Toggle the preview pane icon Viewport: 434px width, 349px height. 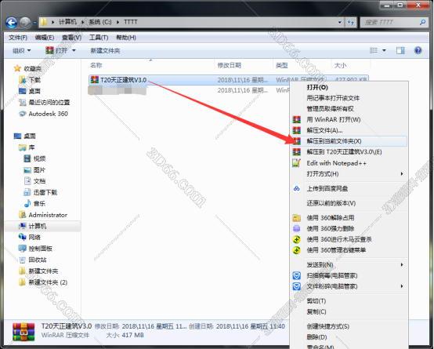pyautogui.click(x=400, y=50)
